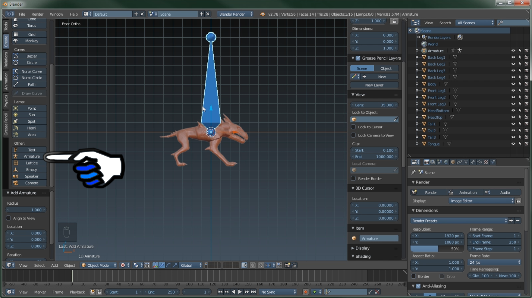The height and width of the screenshot is (298, 532).
Task: Add an Armature object from the Other list
Action: 29,157
